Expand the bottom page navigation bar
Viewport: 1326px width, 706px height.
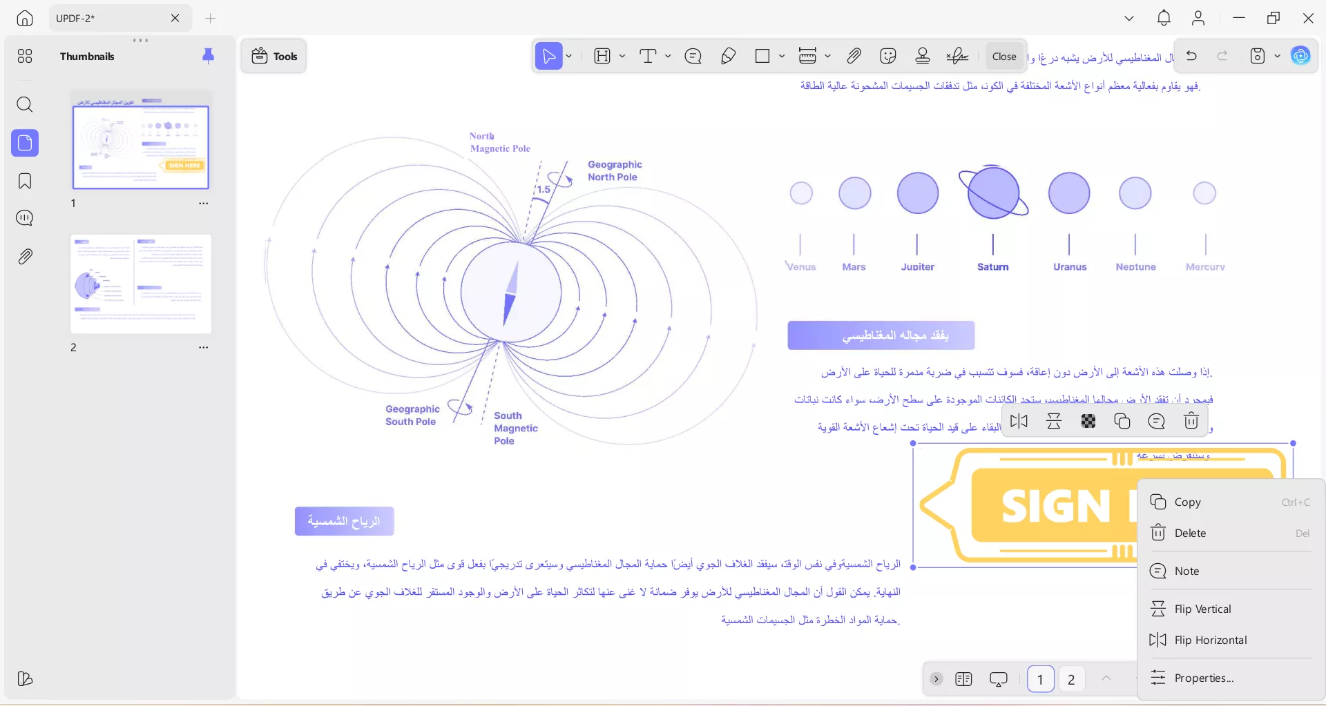click(x=936, y=679)
